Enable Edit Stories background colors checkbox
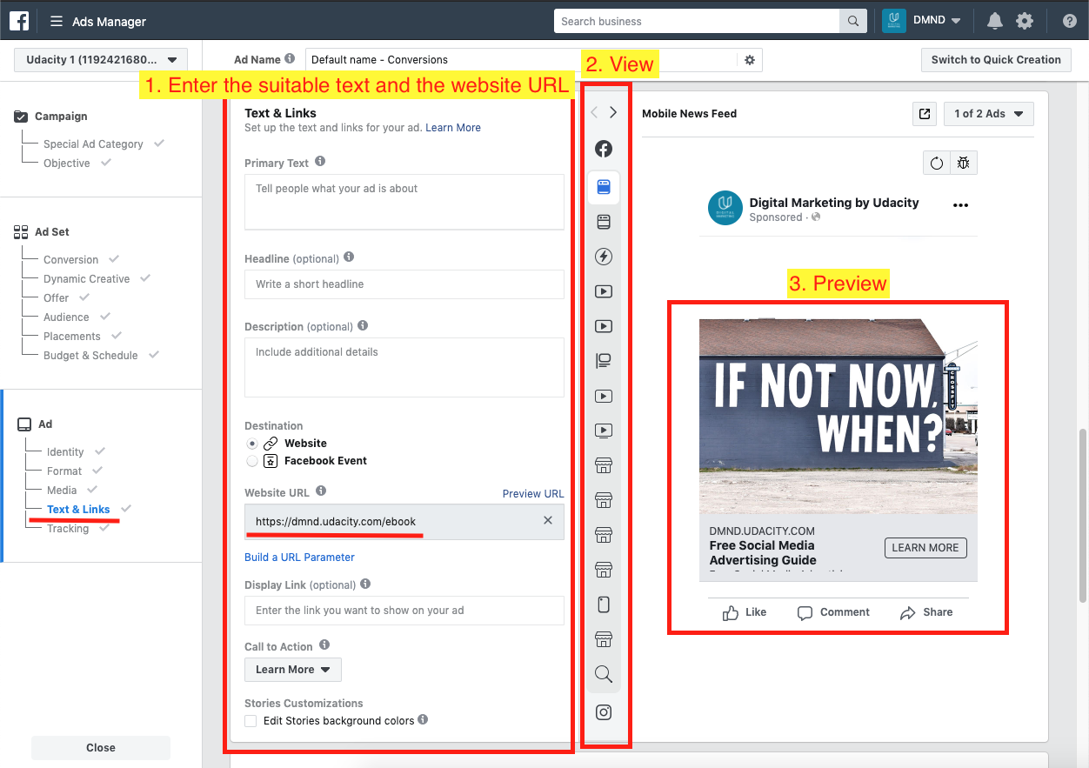The image size is (1089, 768). coord(251,721)
